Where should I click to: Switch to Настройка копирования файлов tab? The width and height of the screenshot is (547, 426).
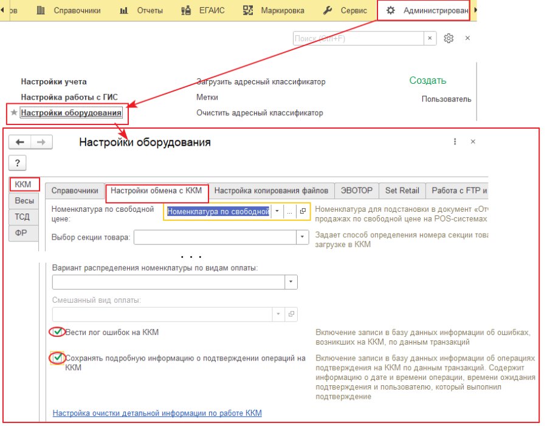[x=271, y=191]
